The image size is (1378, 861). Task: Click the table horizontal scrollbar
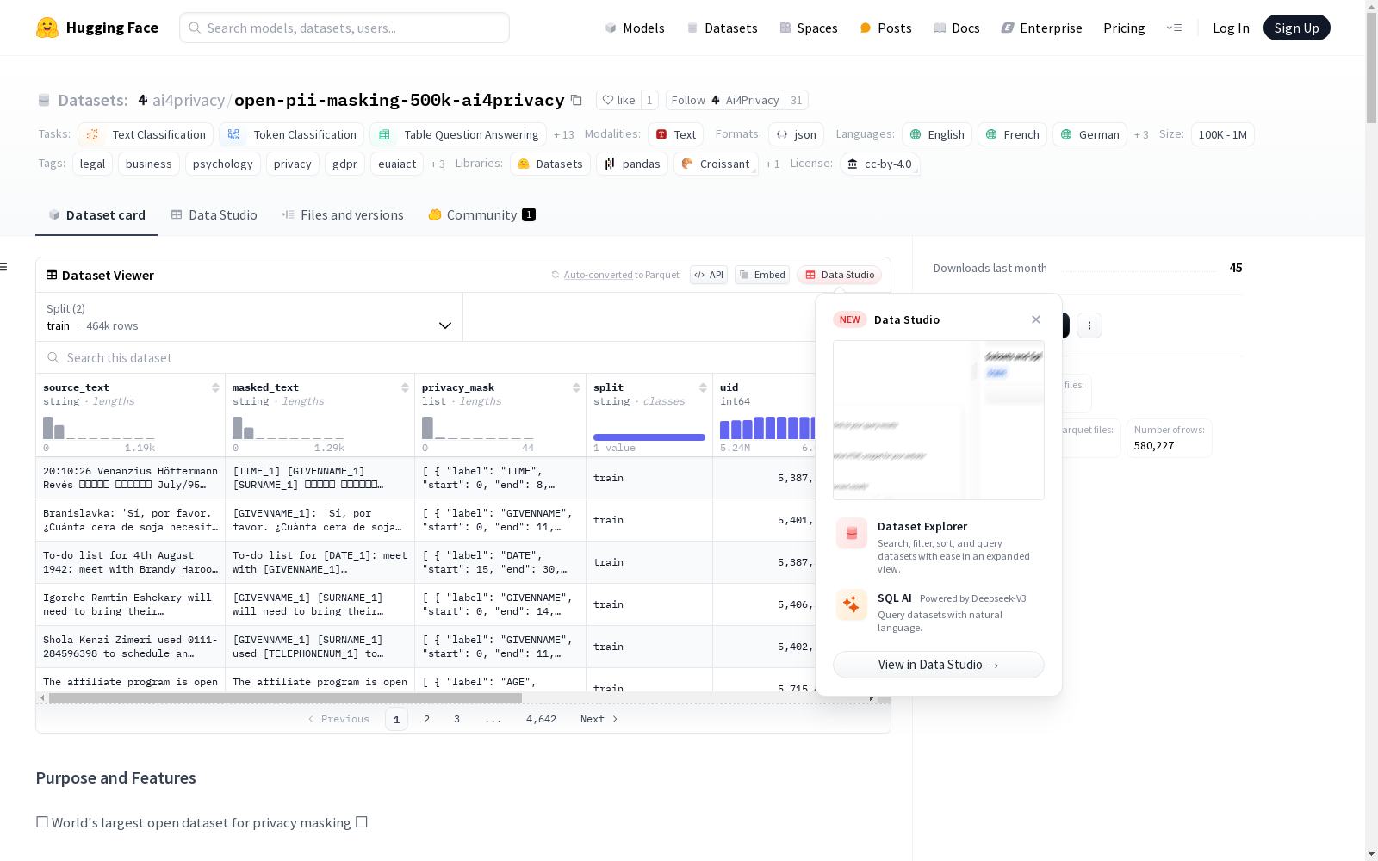click(x=285, y=698)
